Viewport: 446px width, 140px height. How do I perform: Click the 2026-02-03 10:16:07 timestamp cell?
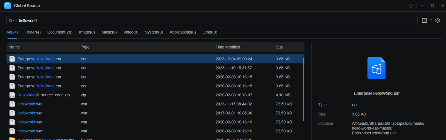[x=234, y=95]
